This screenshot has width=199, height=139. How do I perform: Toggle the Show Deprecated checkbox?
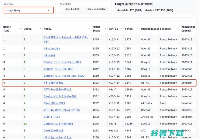coord(85,9)
